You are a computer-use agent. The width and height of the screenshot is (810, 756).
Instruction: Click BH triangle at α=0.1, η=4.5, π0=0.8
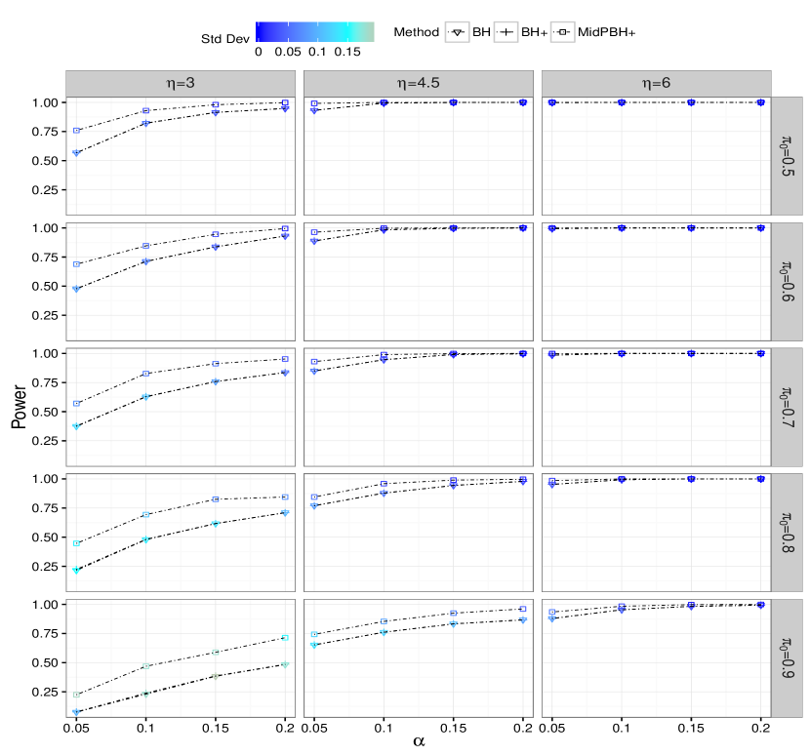(x=384, y=494)
